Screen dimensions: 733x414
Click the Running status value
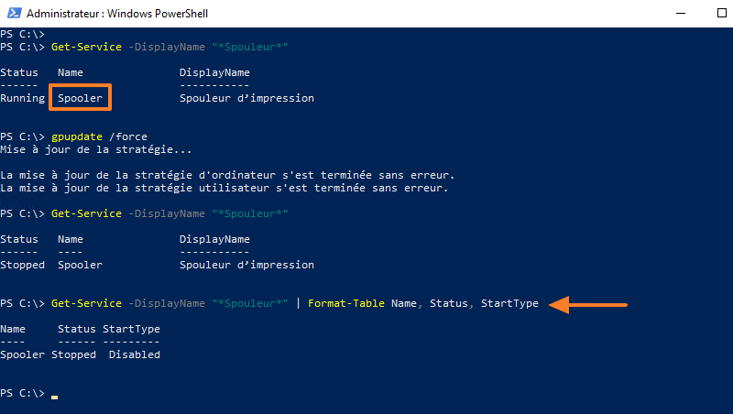pos(23,98)
